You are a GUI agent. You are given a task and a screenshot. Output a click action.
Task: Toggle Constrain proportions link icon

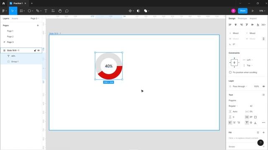click(263, 39)
